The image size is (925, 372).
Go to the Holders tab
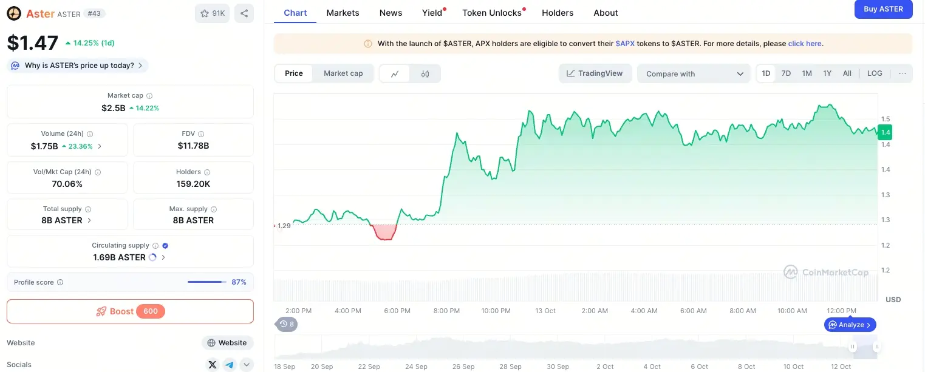[558, 13]
